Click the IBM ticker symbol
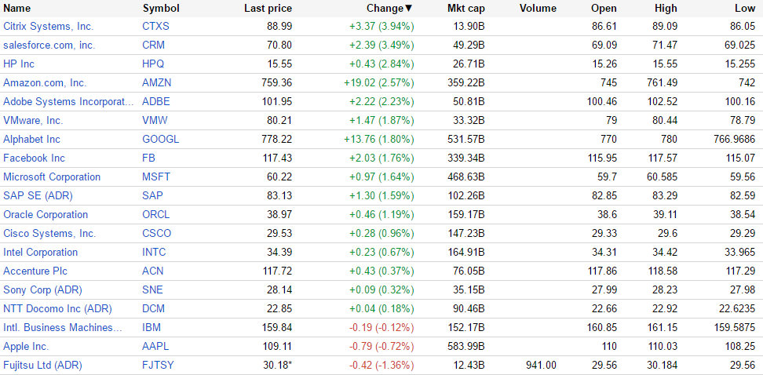Viewport: 763px width, 375px height. pos(152,328)
